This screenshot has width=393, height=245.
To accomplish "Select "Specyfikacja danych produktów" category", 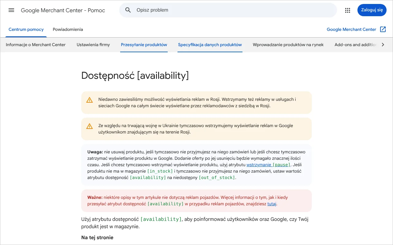I will (x=210, y=45).
